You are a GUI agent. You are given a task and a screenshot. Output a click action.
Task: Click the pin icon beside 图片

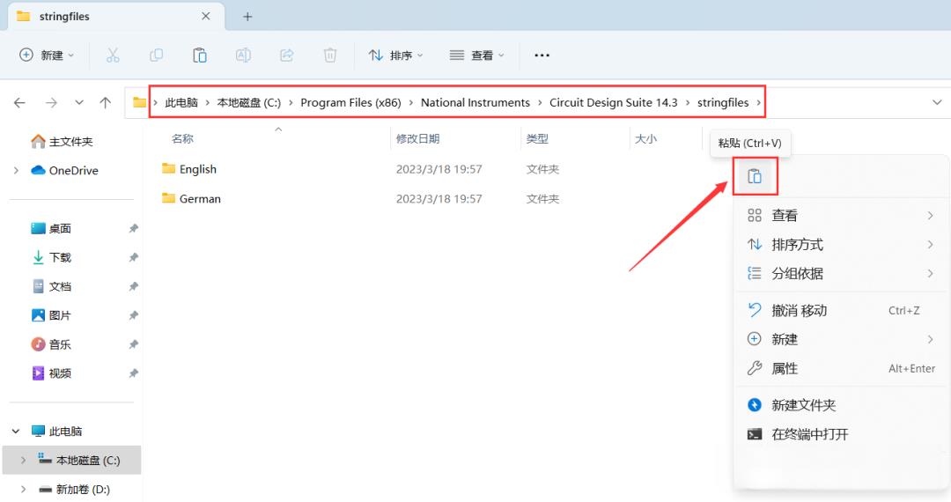click(134, 315)
